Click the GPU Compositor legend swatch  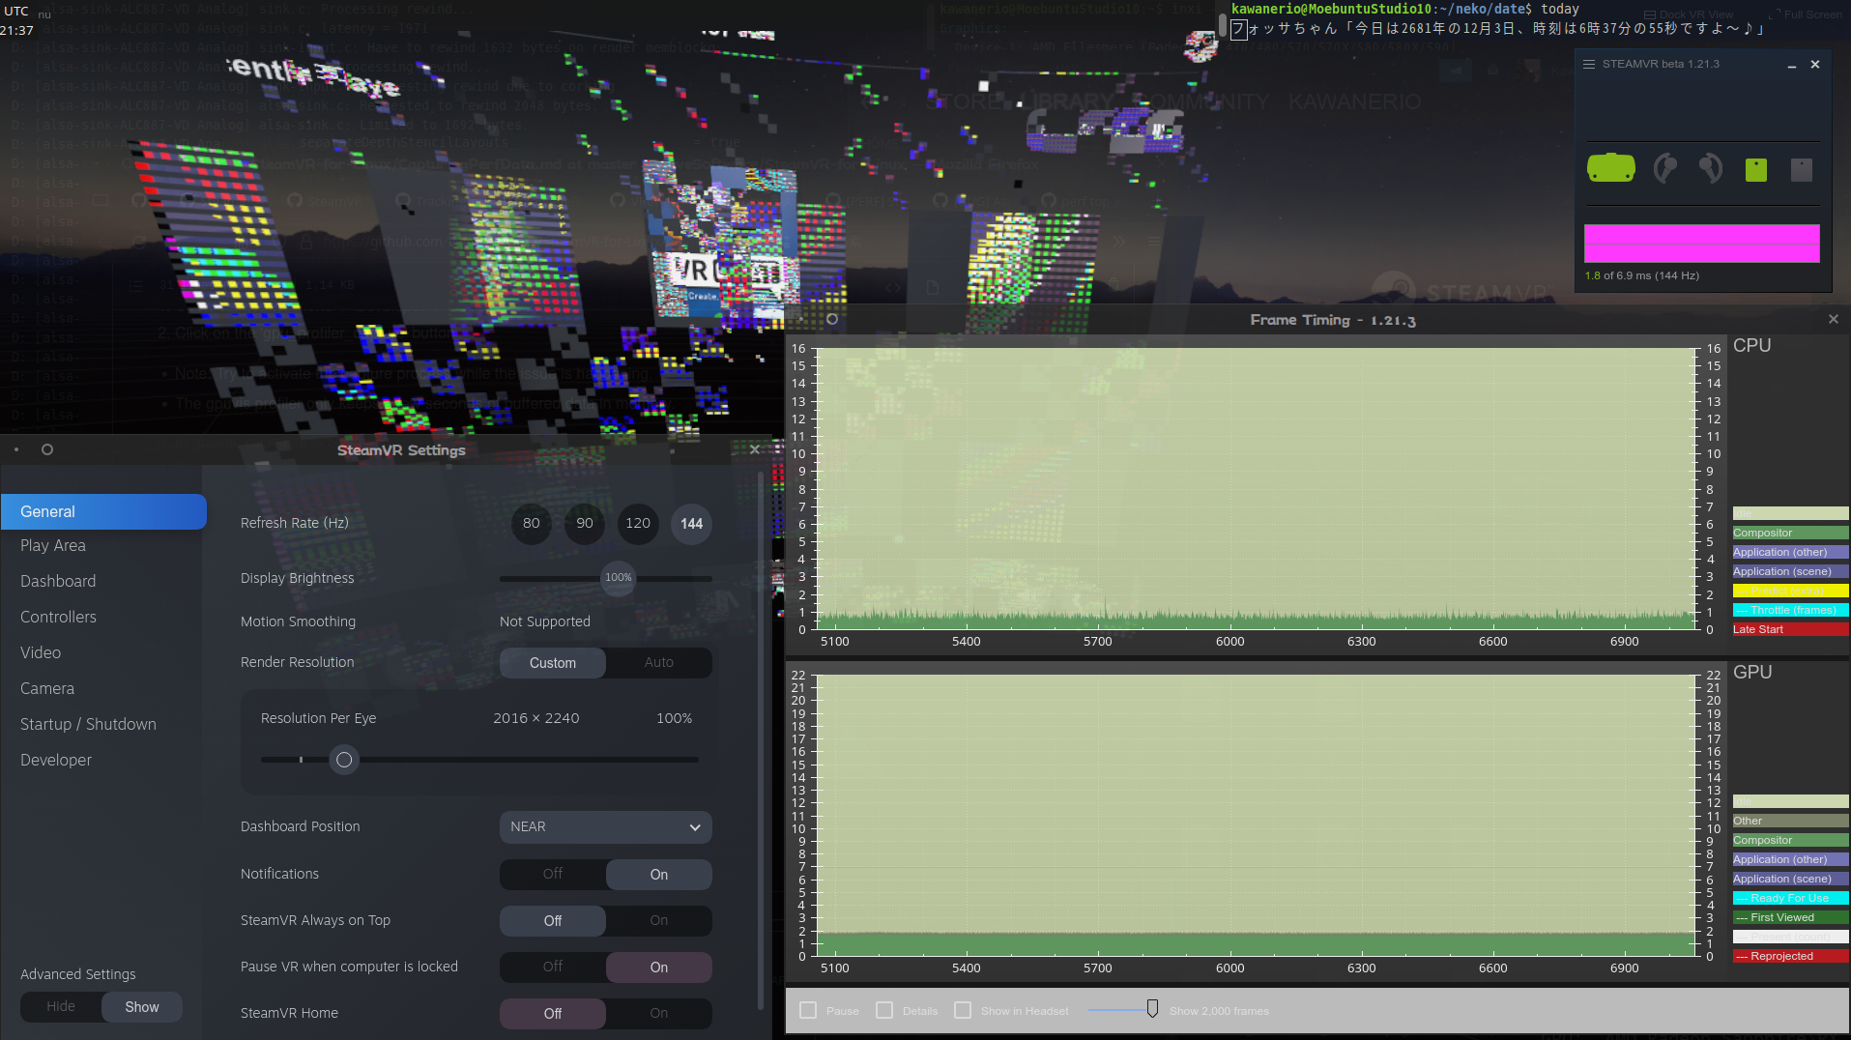tap(1790, 841)
